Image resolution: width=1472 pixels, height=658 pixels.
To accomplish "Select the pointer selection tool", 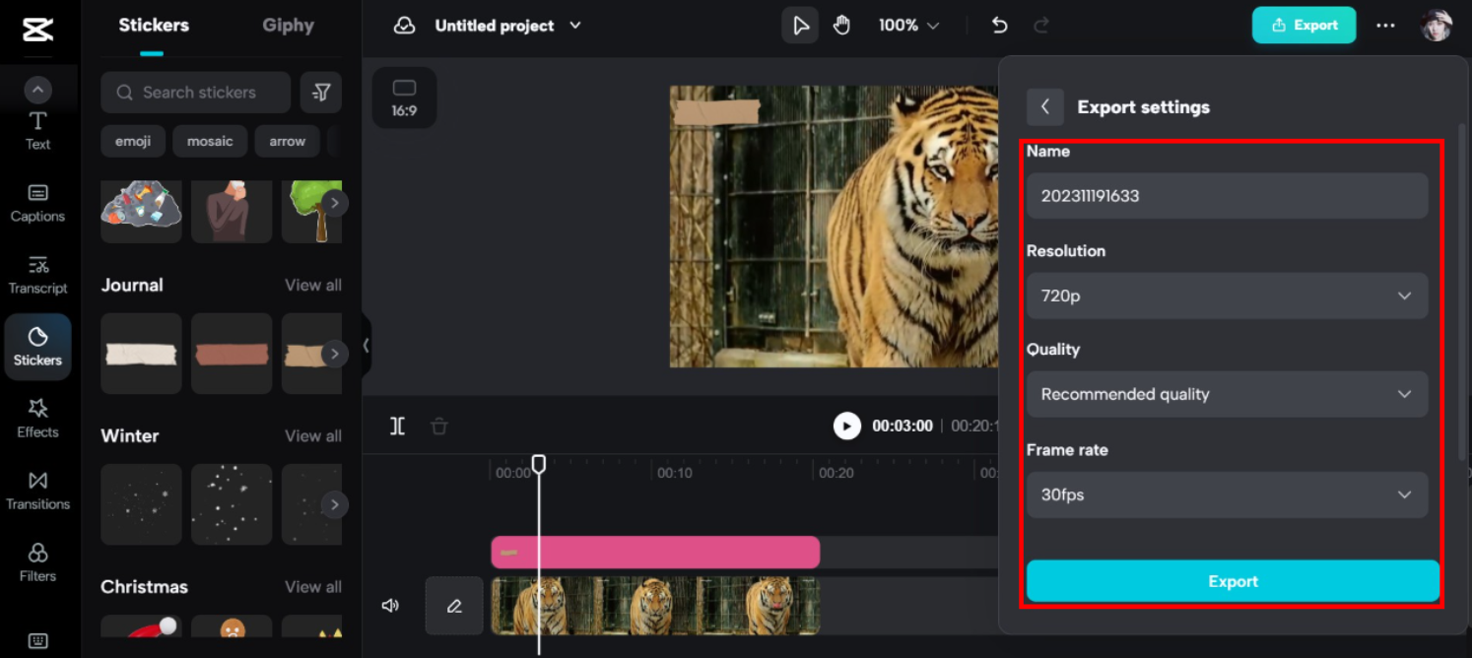I will [800, 26].
